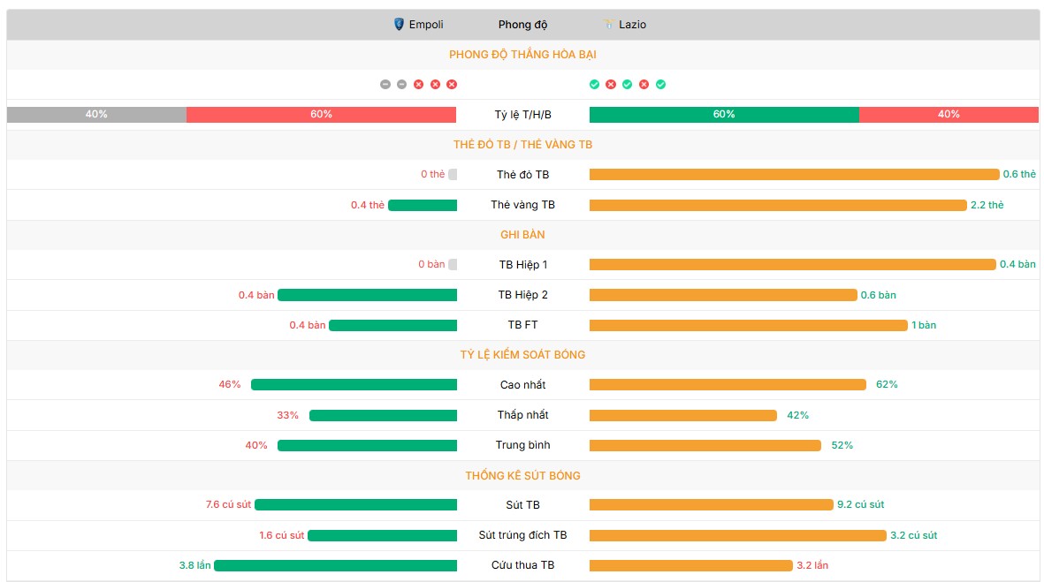Click the Thẻ đỏ TB label
The image size is (1044, 582).
tap(522, 174)
